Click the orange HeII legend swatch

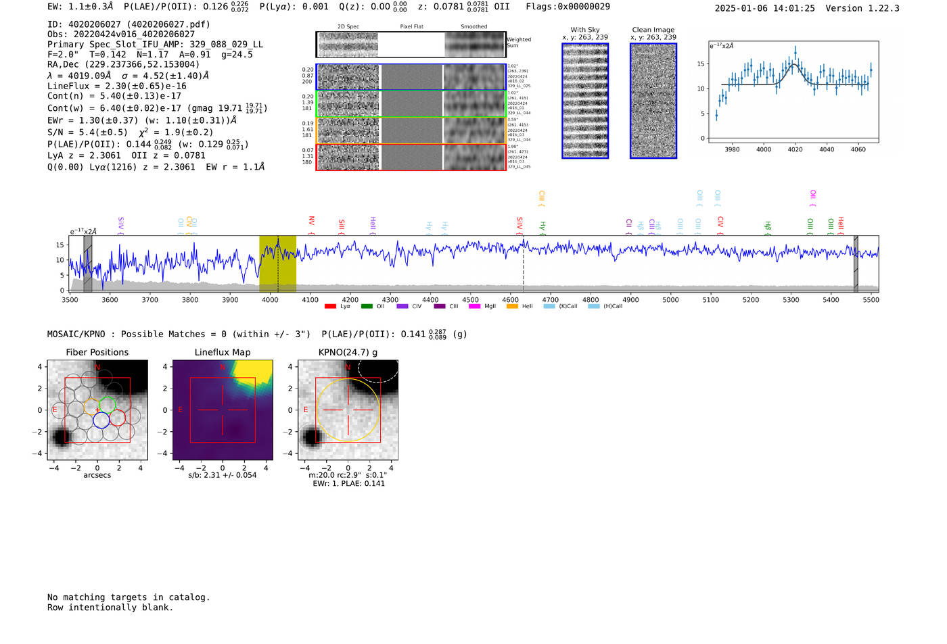coord(512,307)
